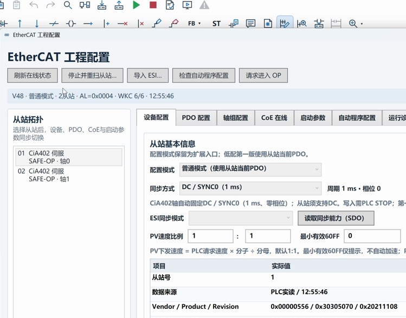Click the ladder search monitor icon

302,23
